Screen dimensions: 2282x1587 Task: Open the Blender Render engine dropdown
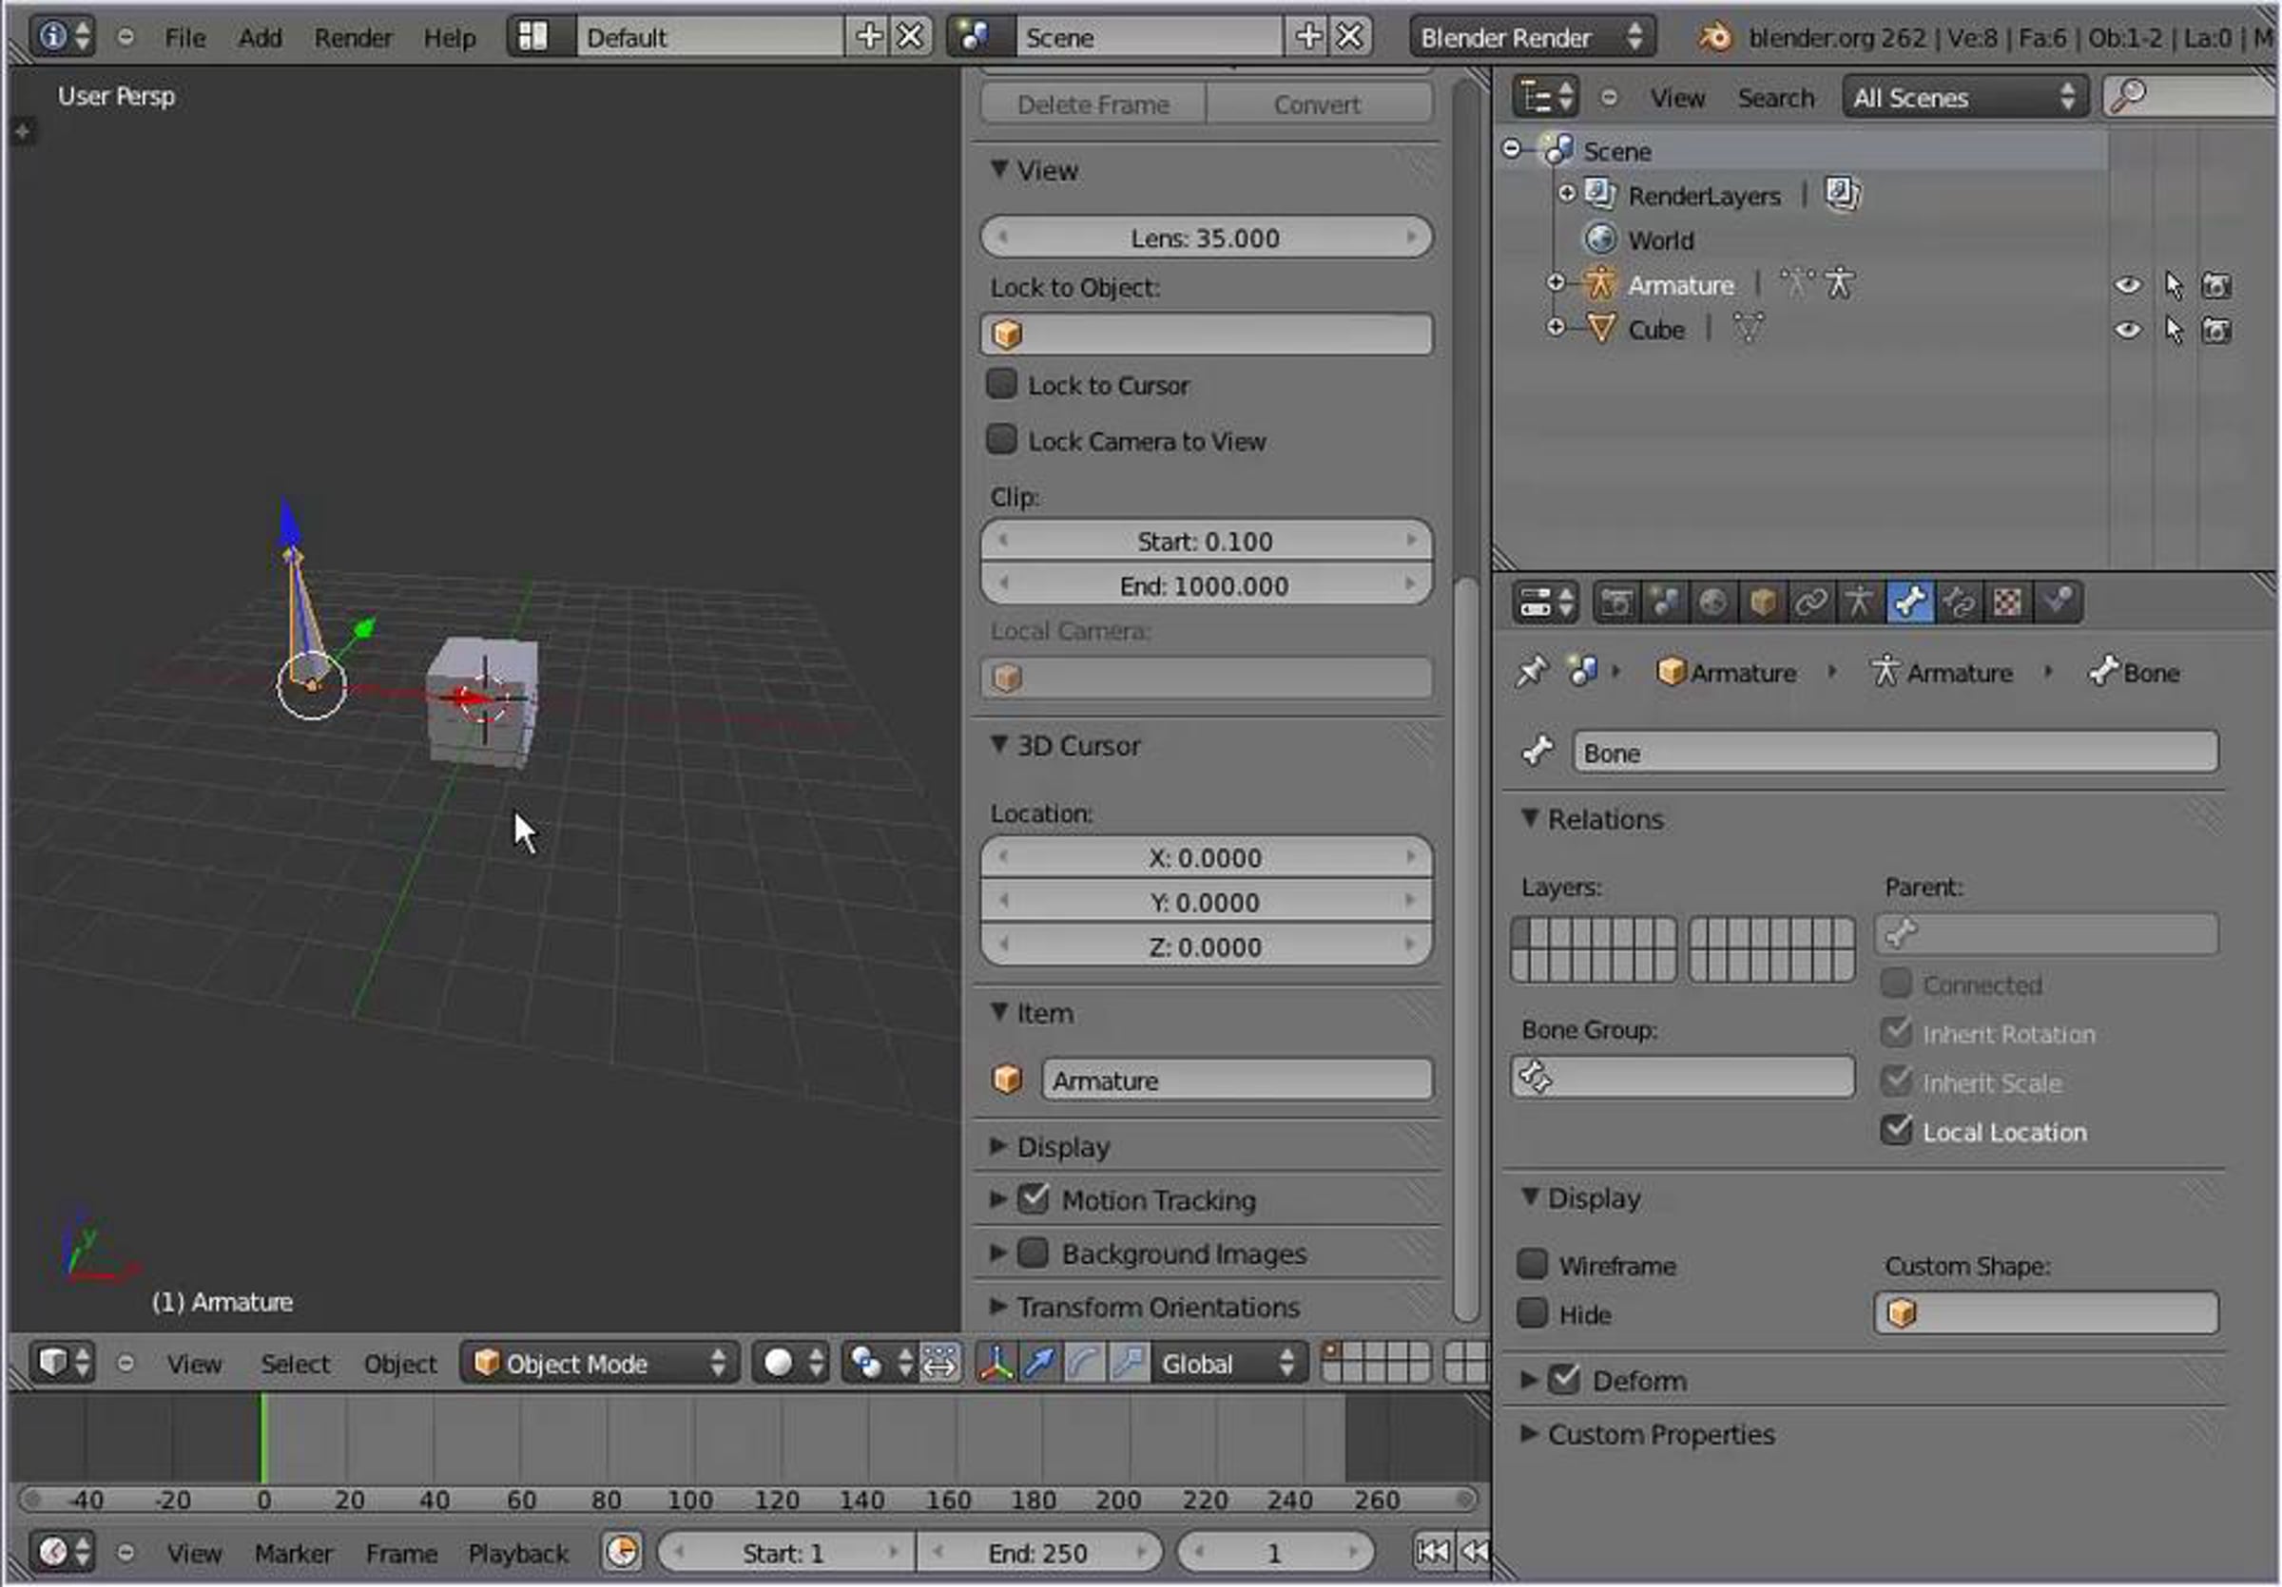(x=1531, y=38)
